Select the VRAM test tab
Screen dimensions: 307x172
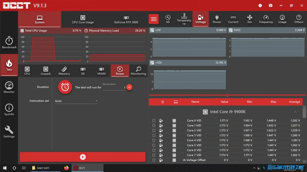(101, 71)
